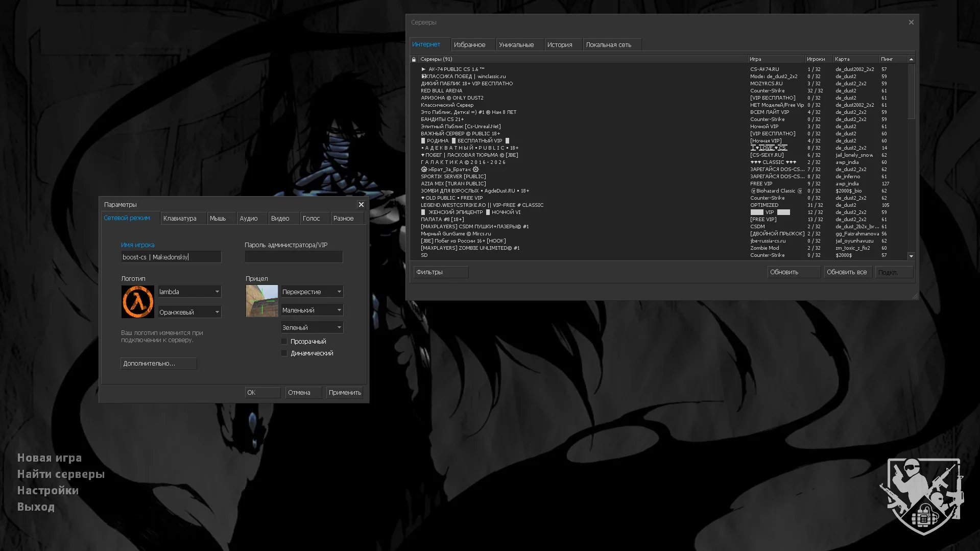Click the Имя игрока text field

coord(171,257)
